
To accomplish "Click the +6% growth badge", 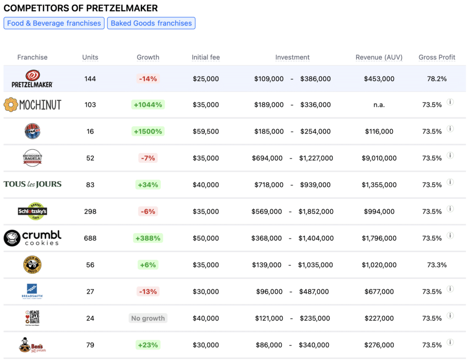I will (x=148, y=265).
